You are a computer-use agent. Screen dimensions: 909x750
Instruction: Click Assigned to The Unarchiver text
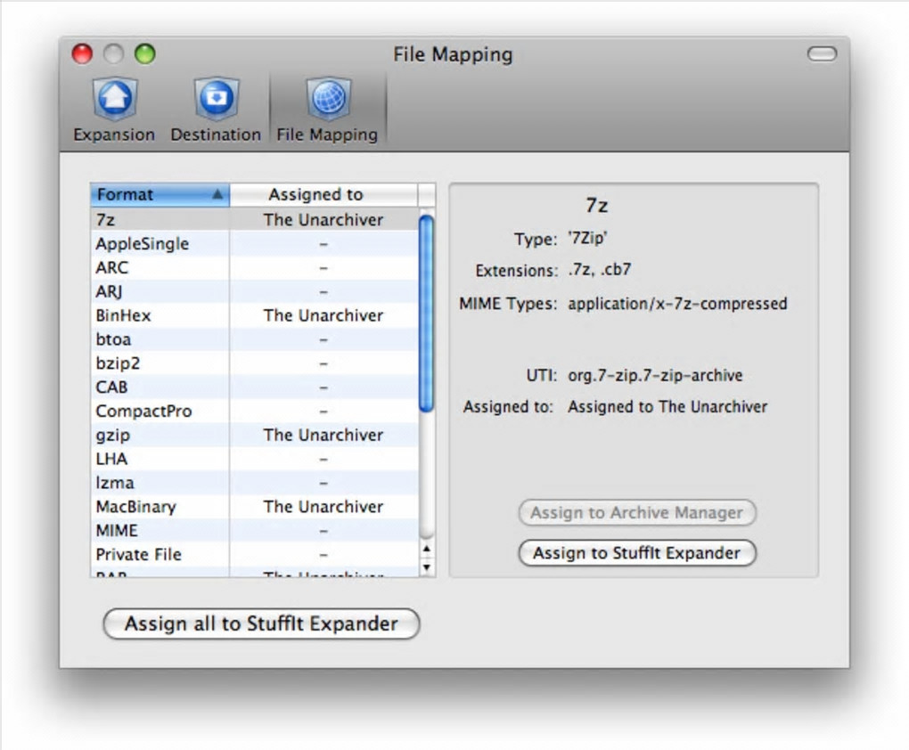pos(667,407)
